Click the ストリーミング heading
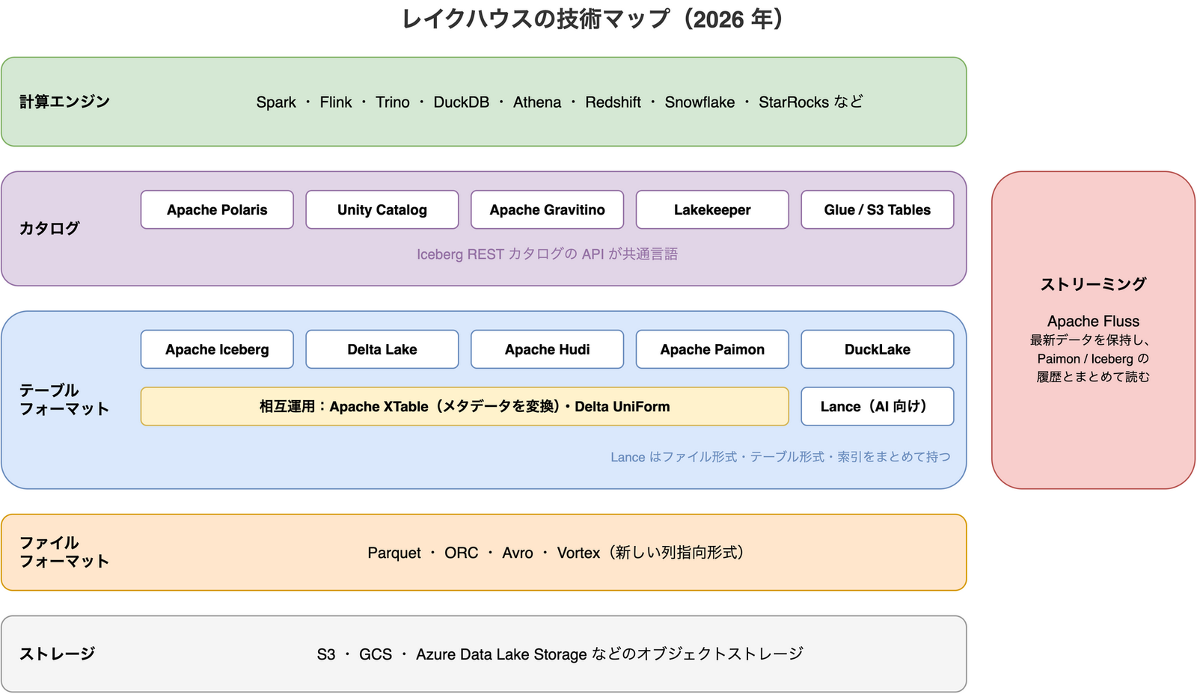The height and width of the screenshot is (694, 1197). coord(1093,284)
